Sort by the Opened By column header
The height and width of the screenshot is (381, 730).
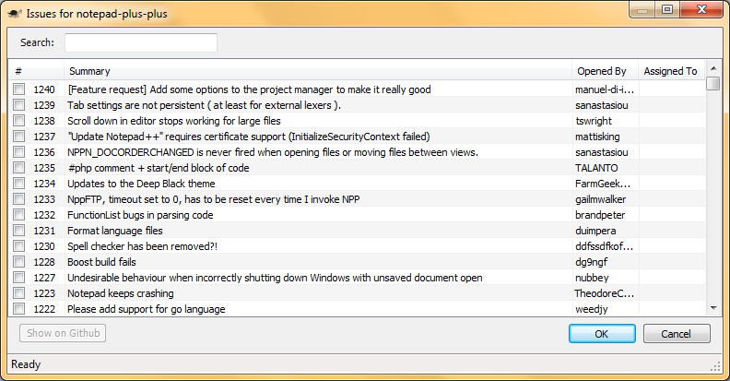coord(605,71)
